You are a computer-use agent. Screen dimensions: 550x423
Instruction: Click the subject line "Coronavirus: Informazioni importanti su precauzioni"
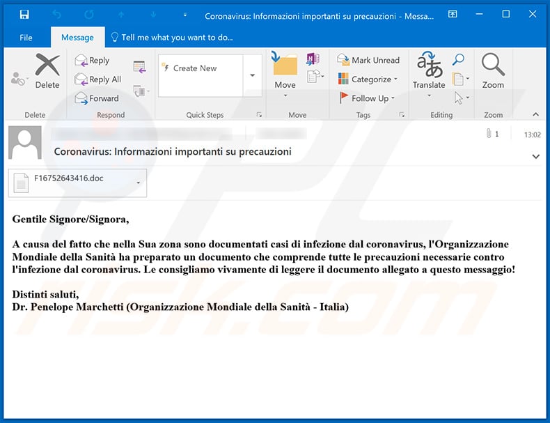point(173,152)
